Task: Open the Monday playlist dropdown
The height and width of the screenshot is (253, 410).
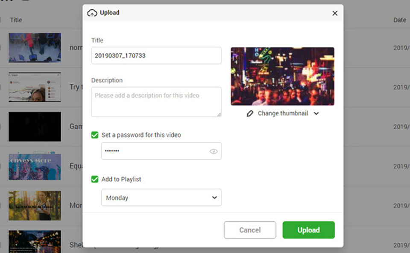Action: (161, 198)
